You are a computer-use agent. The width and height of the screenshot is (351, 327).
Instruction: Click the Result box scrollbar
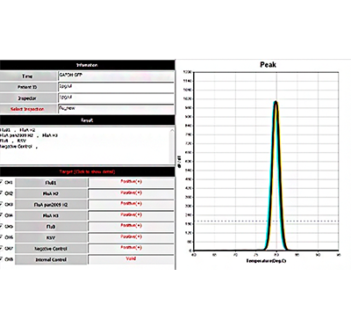coord(172,146)
